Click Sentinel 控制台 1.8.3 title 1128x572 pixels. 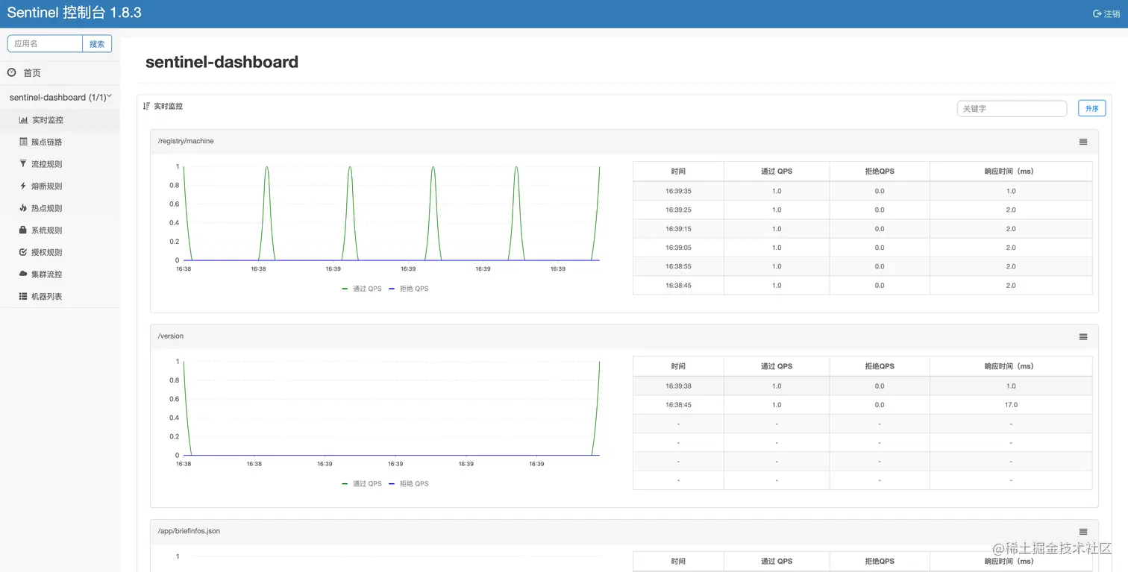(74, 13)
